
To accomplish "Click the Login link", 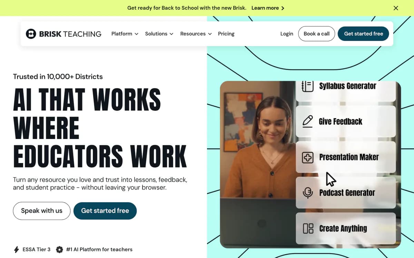I will [287, 34].
